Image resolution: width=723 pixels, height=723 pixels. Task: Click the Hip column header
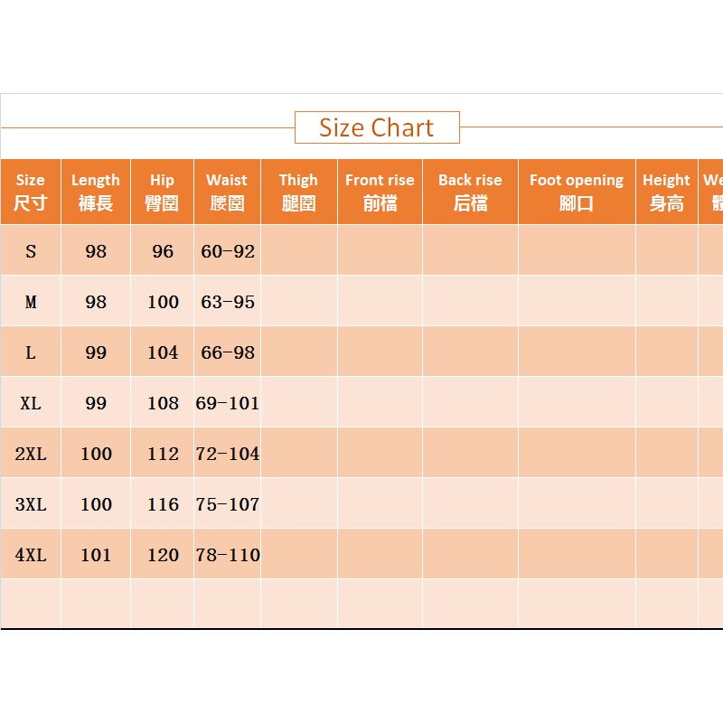[162, 192]
